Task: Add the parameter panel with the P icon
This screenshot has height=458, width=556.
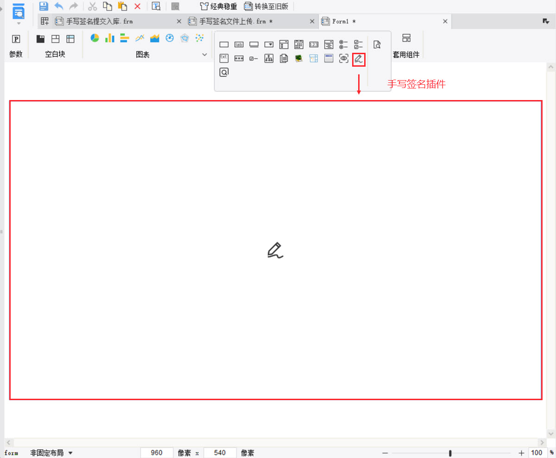Action: click(16, 39)
